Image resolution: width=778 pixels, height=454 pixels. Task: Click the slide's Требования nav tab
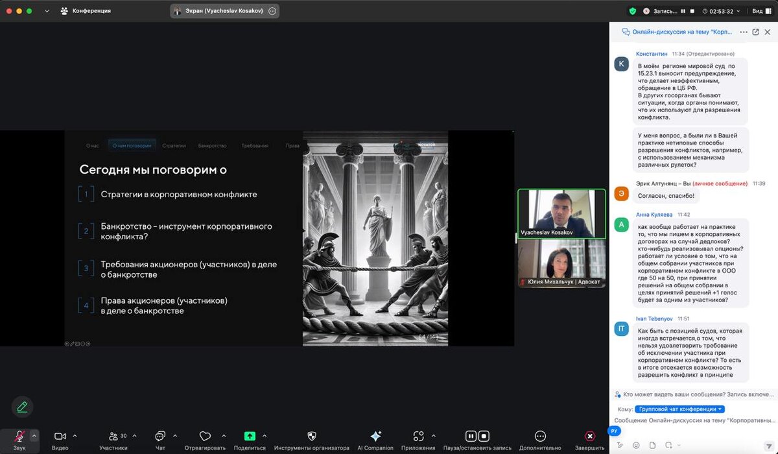(255, 146)
